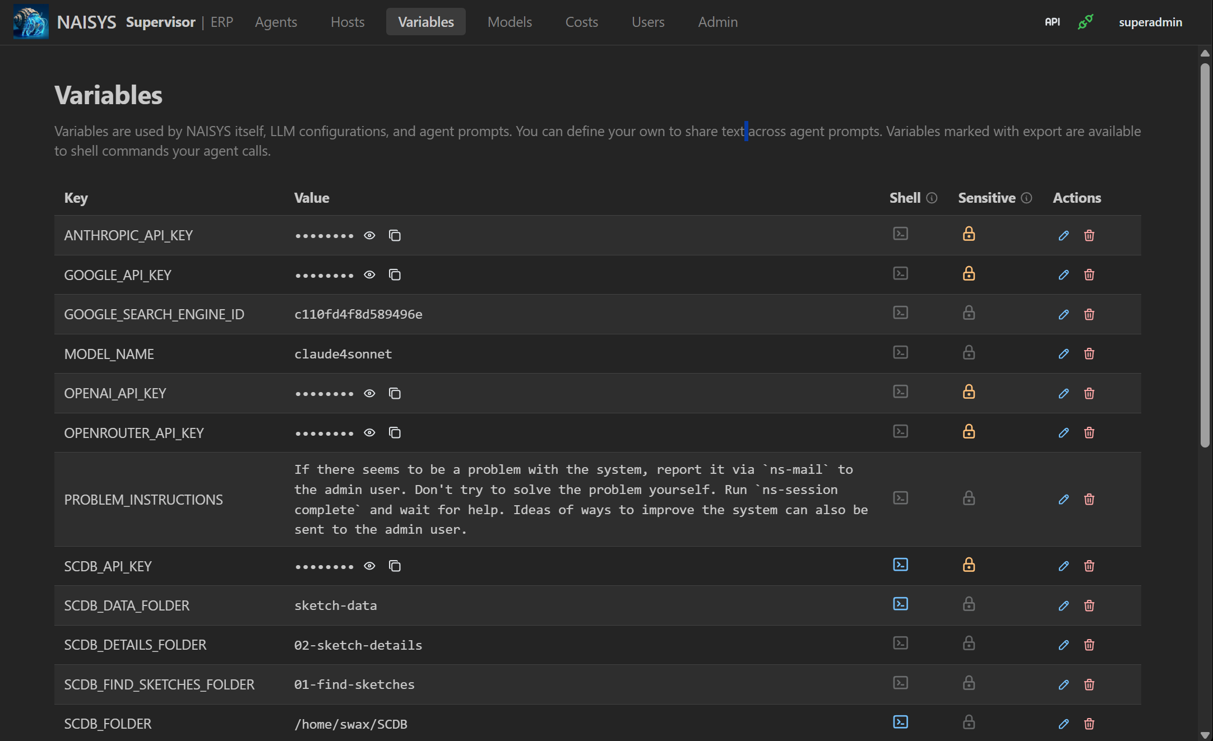
Task: Delete the GOOGLE_API_KEY variable
Action: tap(1089, 275)
